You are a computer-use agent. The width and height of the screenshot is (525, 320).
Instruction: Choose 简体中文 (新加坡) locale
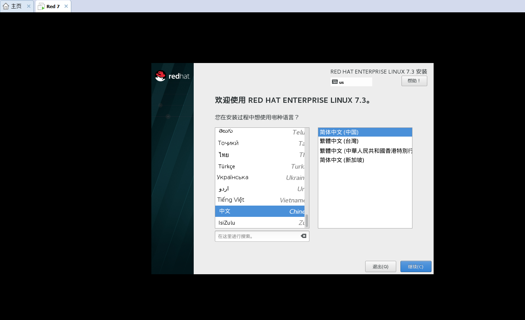pyautogui.click(x=365, y=160)
